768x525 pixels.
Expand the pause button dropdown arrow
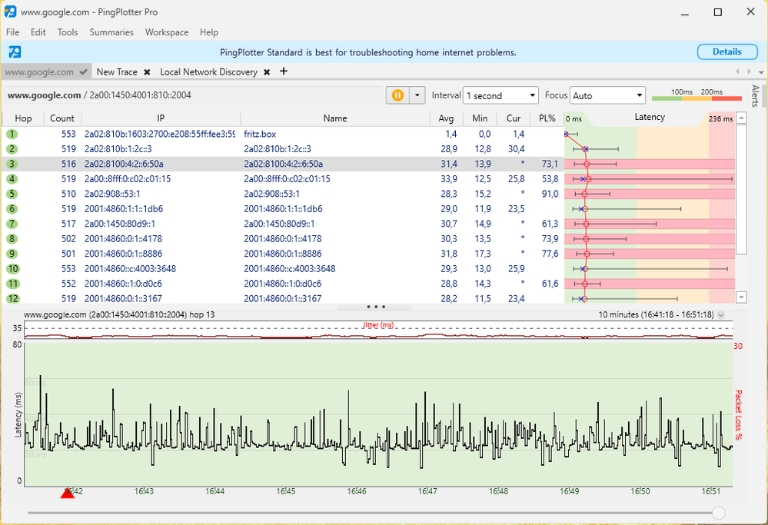tap(417, 95)
